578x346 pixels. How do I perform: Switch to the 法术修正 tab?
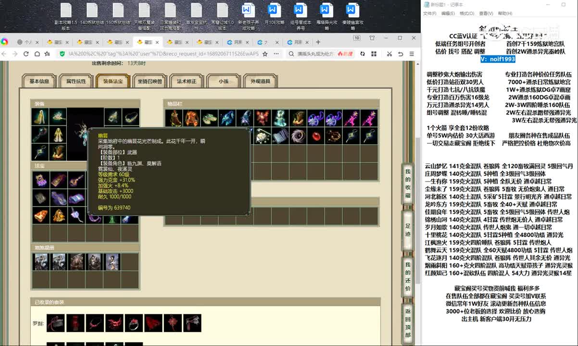pyautogui.click(x=187, y=81)
